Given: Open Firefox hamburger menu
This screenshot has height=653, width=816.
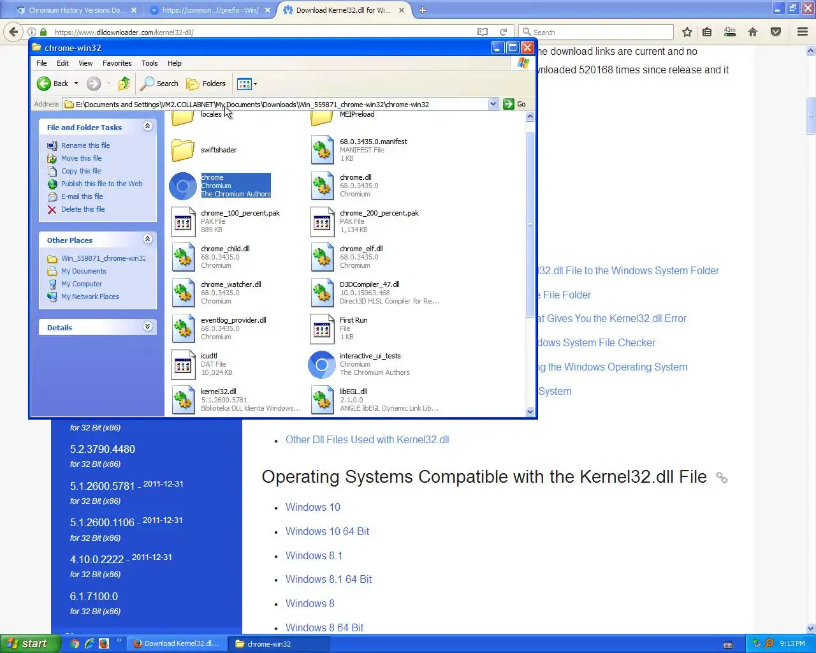Looking at the screenshot, I should 803,32.
